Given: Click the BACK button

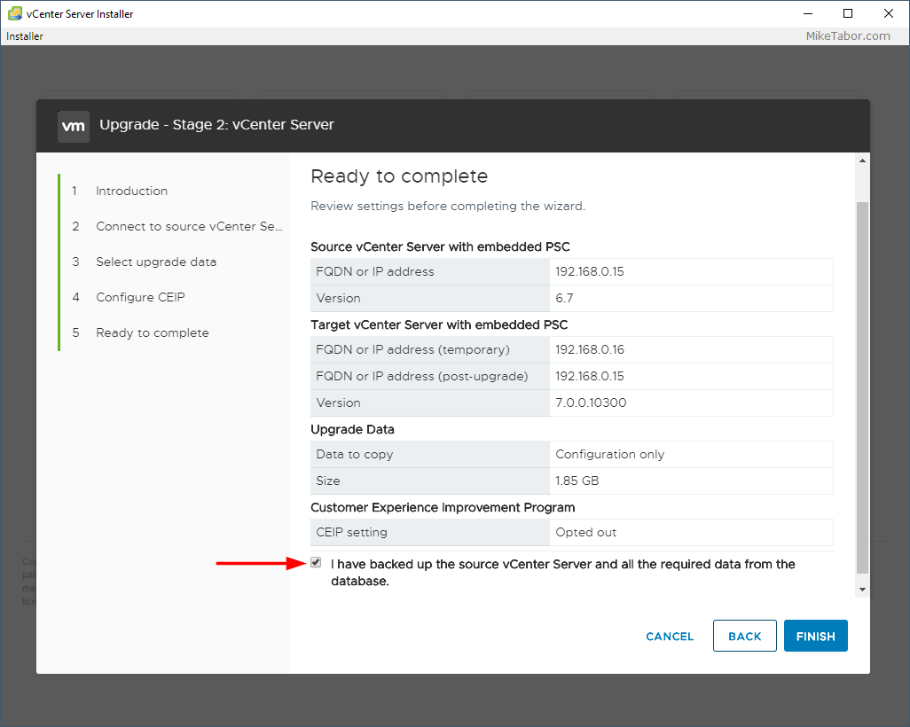Looking at the screenshot, I should coord(745,636).
